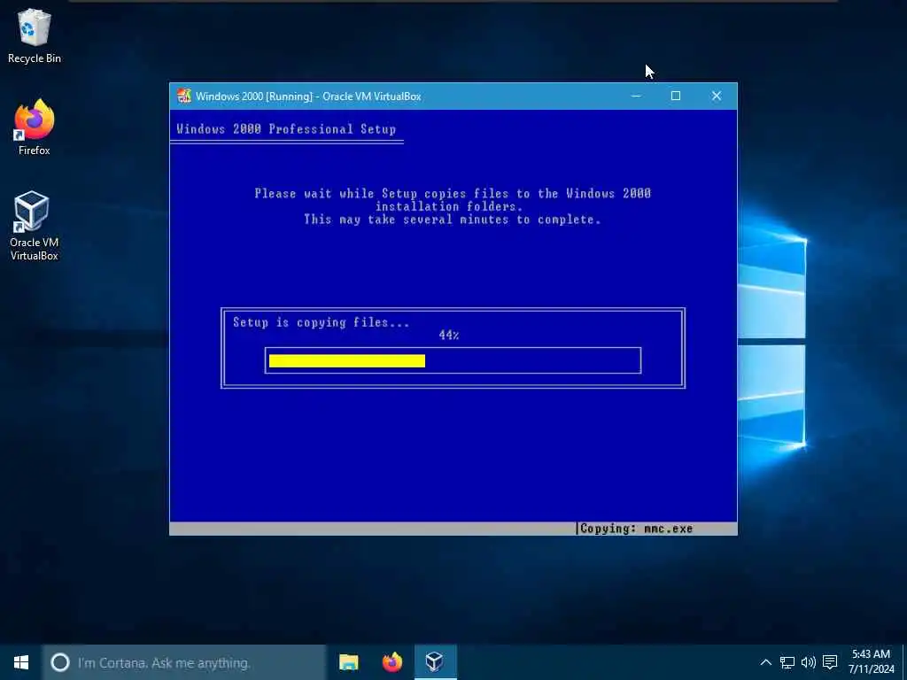Screen dimensions: 907x680
Task: Open the Action Center notifications icon
Action: pos(830,662)
